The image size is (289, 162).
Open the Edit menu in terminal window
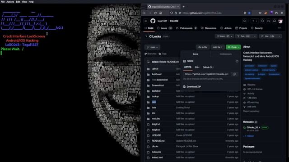tap(18, 2)
